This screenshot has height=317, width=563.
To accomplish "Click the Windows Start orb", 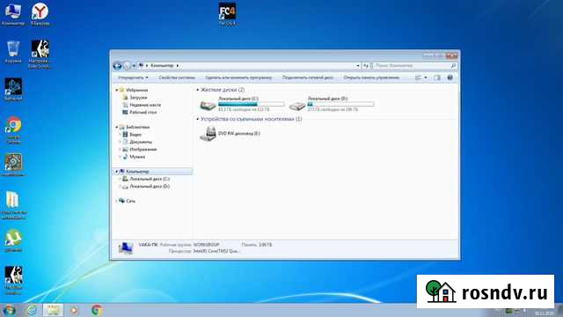I will pyautogui.click(x=9, y=310).
